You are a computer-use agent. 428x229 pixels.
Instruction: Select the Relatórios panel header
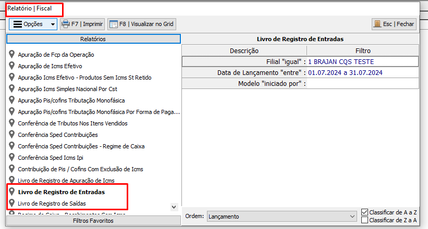[x=93, y=39]
